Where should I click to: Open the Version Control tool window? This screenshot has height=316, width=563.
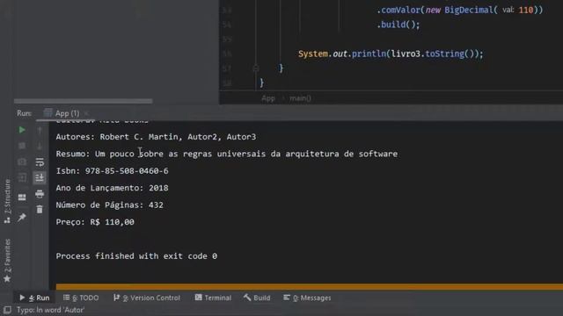coord(147,298)
